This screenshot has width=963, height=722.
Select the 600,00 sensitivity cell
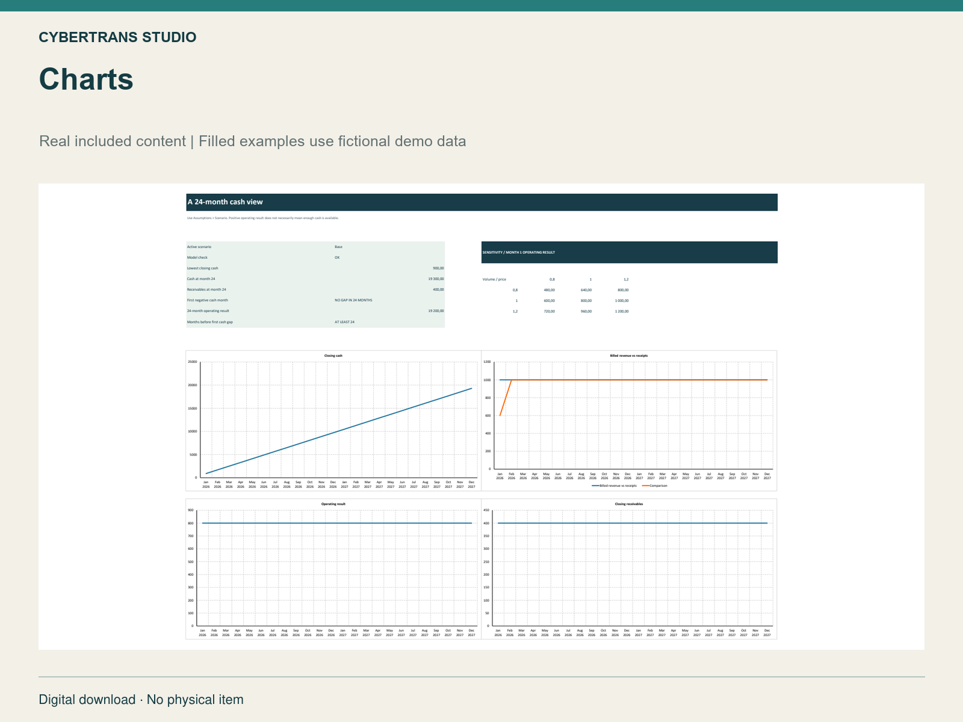549,301
